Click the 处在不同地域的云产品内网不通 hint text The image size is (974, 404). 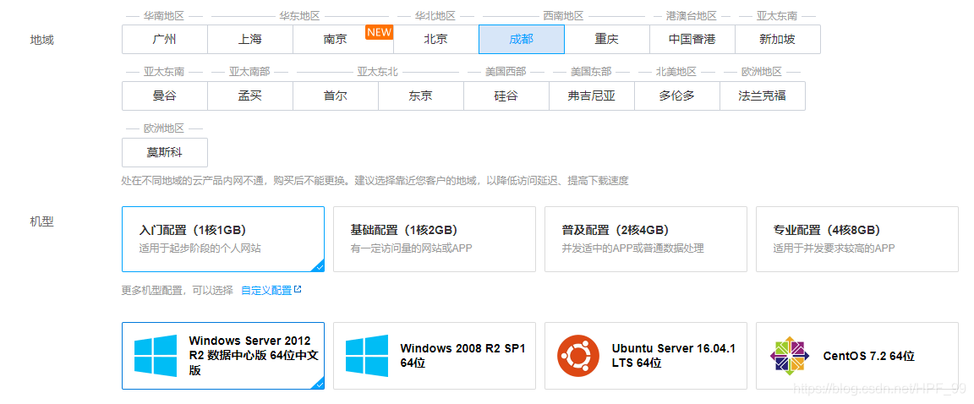click(375, 181)
